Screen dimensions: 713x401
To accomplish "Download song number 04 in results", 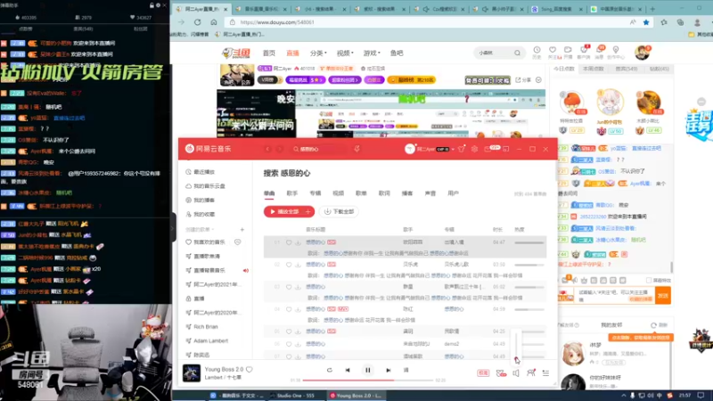I will (x=298, y=309).
